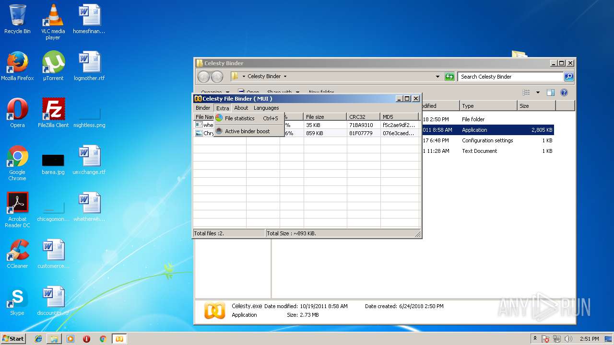Switch to Celesty Binder taskbar button

pos(119,339)
